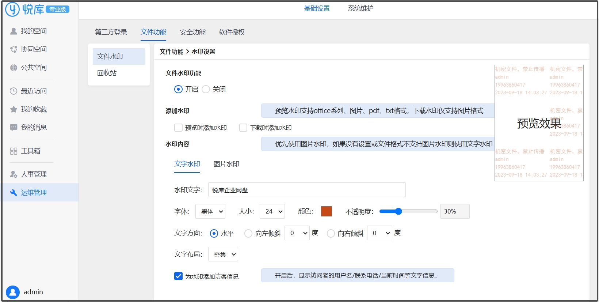The height and width of the screenshot is (302, 599).
Task: Click the 水印文字 input field
Action: 307,190
